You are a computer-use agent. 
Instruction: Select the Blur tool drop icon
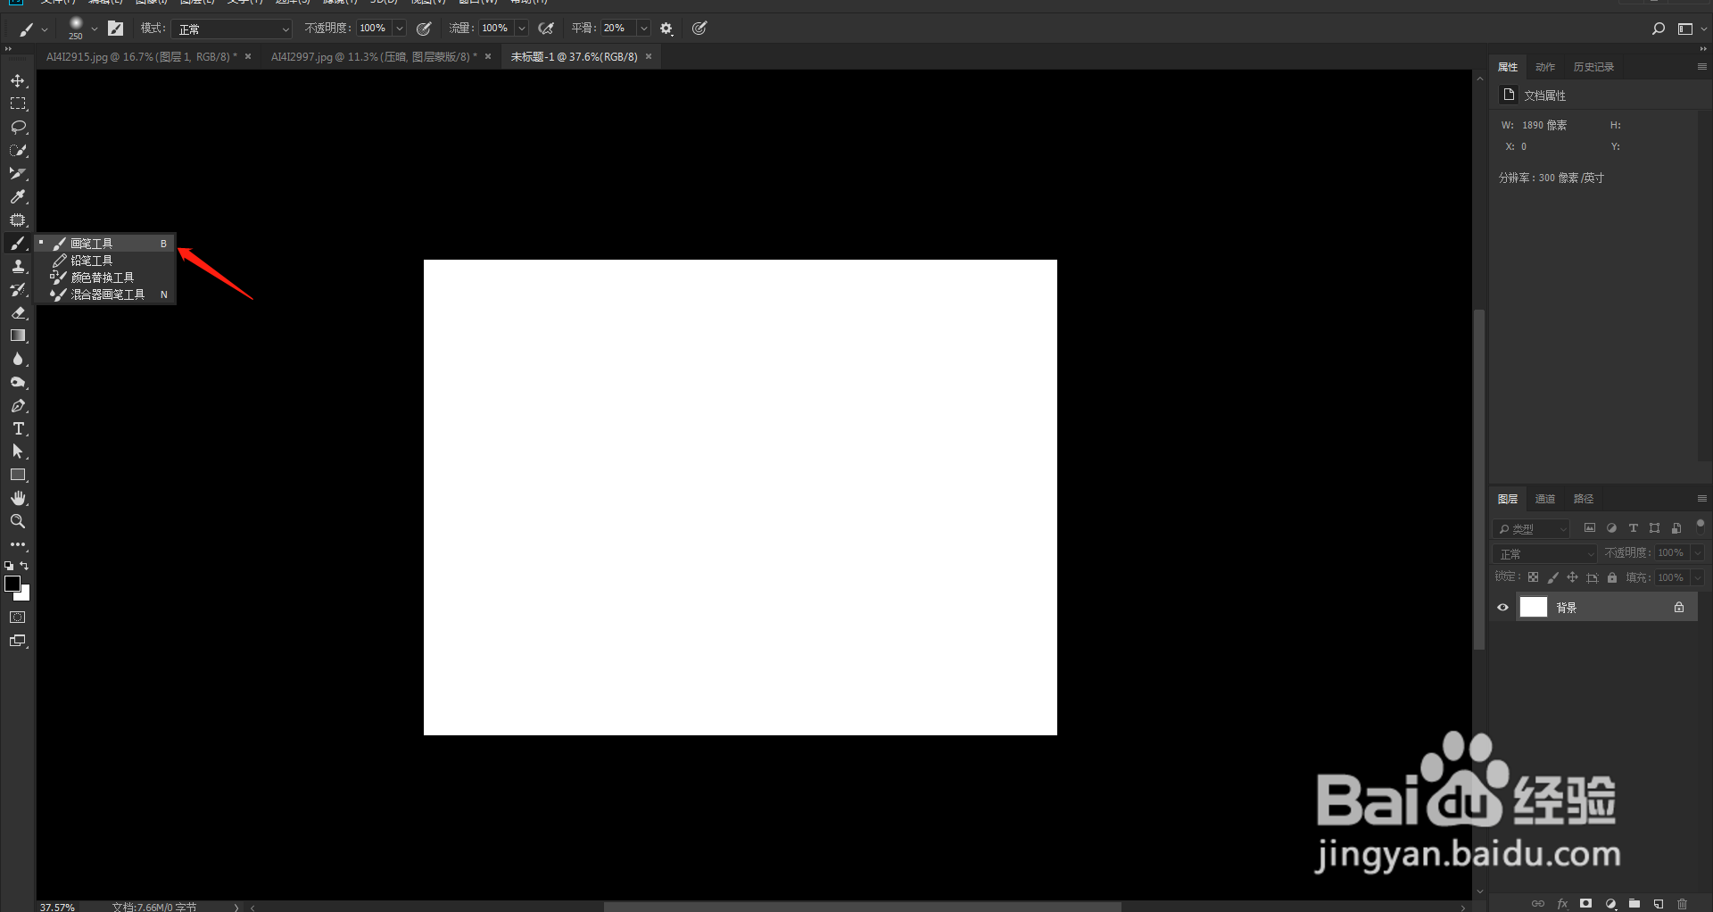18,360
